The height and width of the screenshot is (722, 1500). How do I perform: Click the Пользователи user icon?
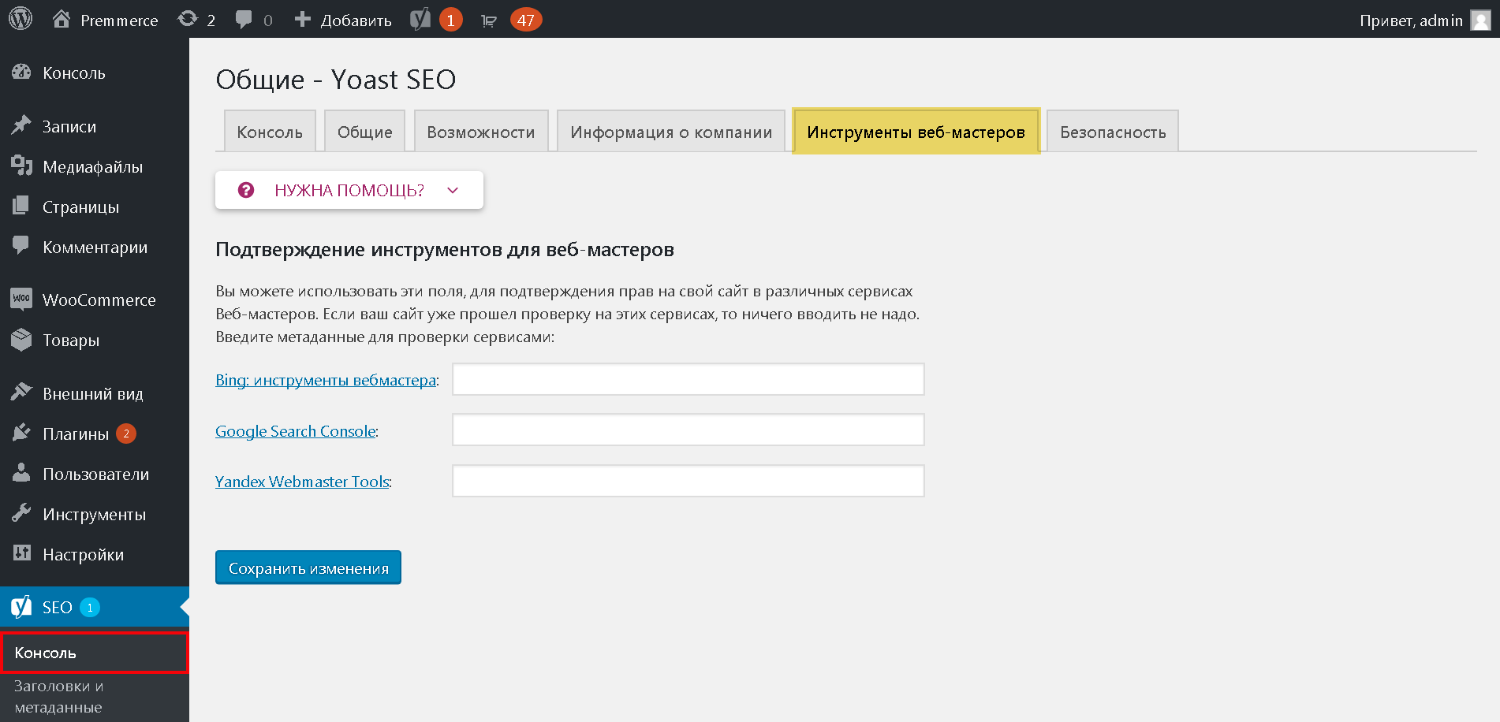click(x=21, y=473)
